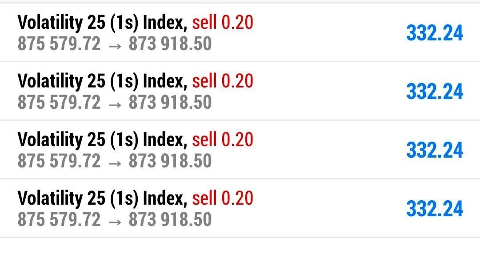Select the 332.24 profit in the second row
This screenshot has width=480, height=270.
click(434, 92)
